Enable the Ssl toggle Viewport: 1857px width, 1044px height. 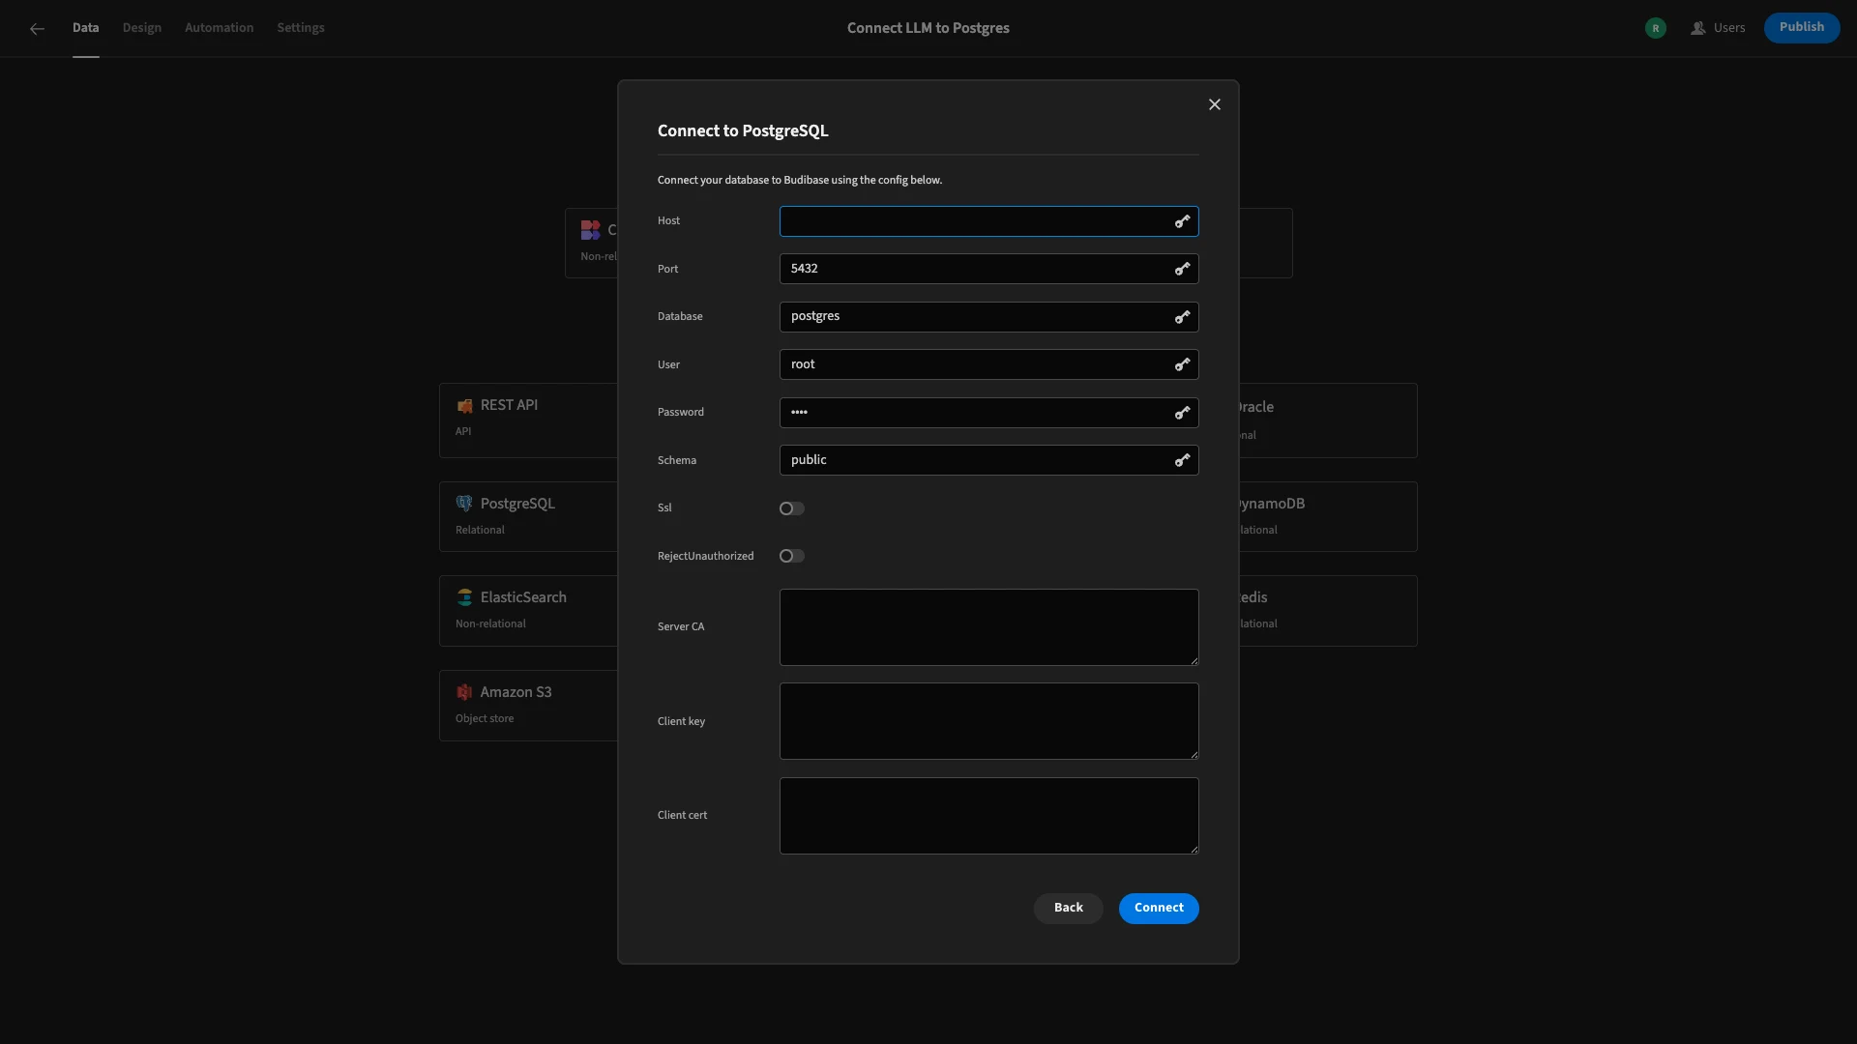pos(792,508)
